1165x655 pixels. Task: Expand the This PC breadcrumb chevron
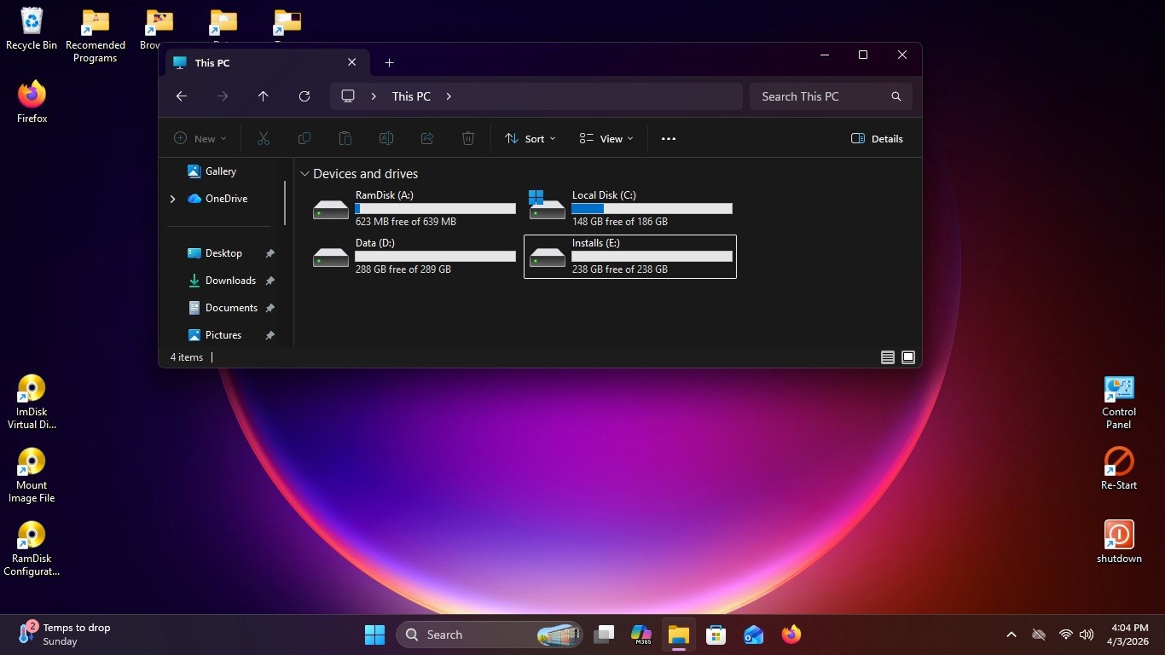tap(449, 96)
